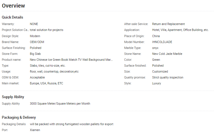Select the Hotel, Villa, Apartment application text
This screenshot has height=135, width=214.
tap(180, 30)
